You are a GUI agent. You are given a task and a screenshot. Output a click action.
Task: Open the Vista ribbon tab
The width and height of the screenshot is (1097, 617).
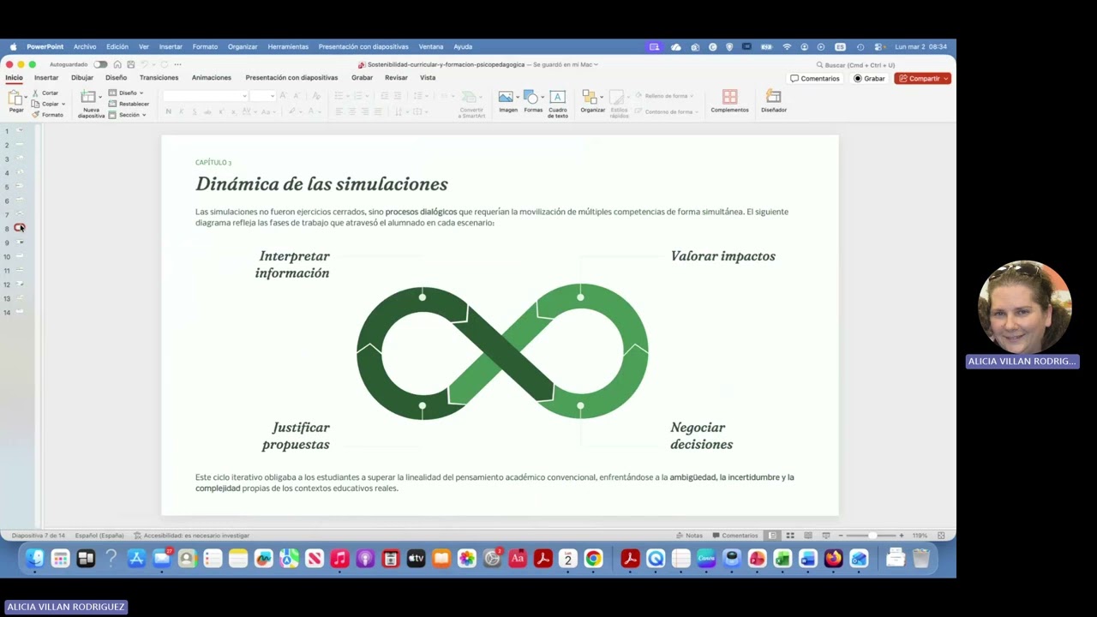click(x=428, y=77)
